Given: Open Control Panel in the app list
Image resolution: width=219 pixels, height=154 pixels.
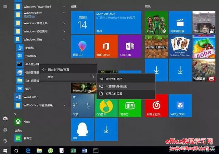Looking at the screenshot, I should pos(31,56).
